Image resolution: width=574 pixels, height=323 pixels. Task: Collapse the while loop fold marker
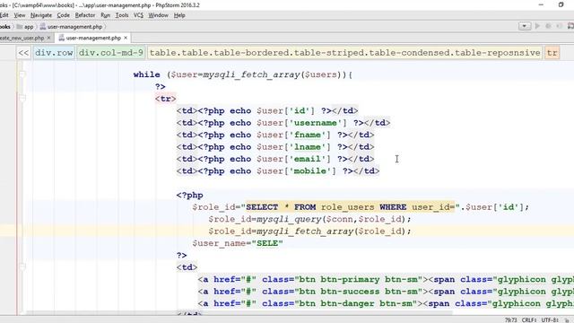tap(22, 74)
